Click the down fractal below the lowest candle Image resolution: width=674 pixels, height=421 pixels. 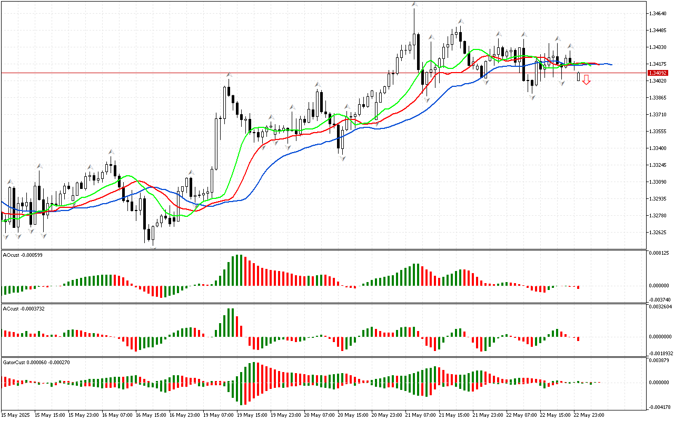pos(153,247)
